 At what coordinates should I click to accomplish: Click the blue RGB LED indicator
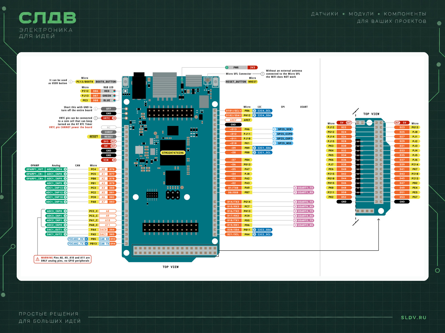[114, 100]
